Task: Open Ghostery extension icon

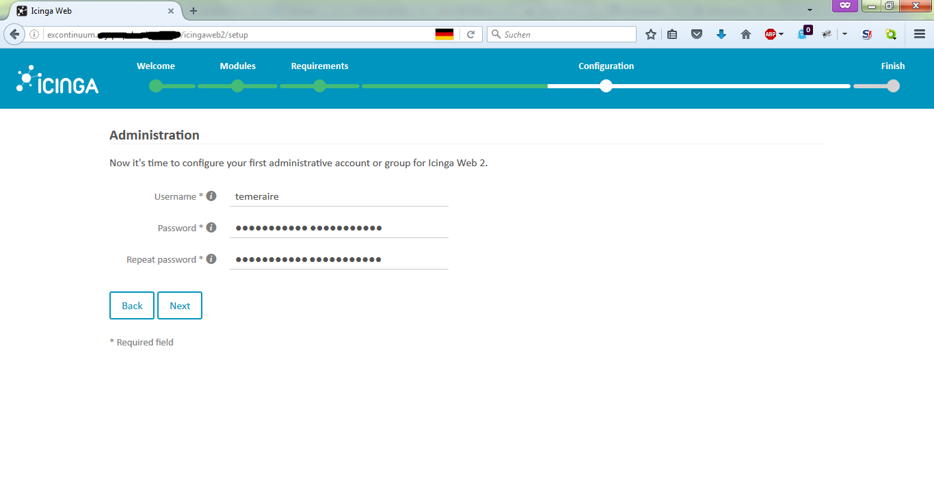Action: click(x=804, y=34)
